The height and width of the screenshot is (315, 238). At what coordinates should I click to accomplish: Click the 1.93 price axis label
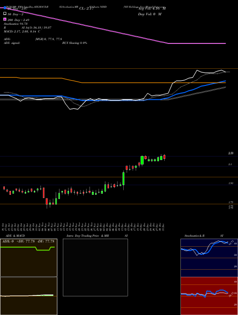pos(231,183)
